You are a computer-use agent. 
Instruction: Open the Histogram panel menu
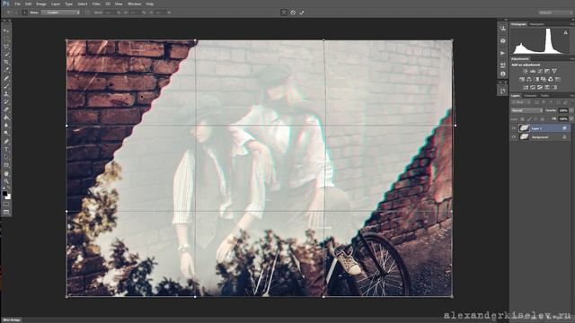tap(572, 24)
